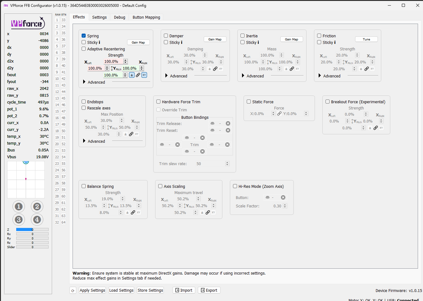Clear the Trim Release button binding

tap(228, 123)
